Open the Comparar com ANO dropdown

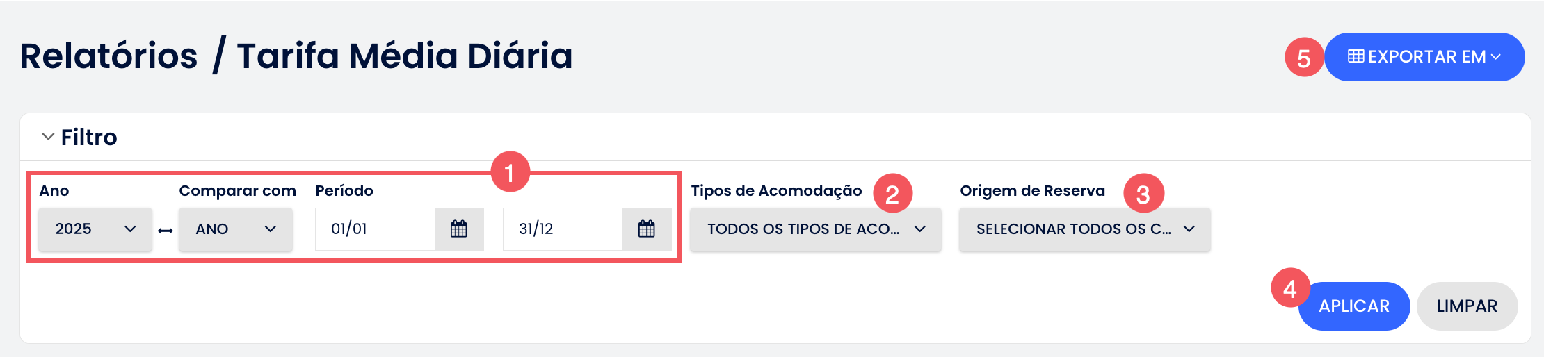pos(236,229)
